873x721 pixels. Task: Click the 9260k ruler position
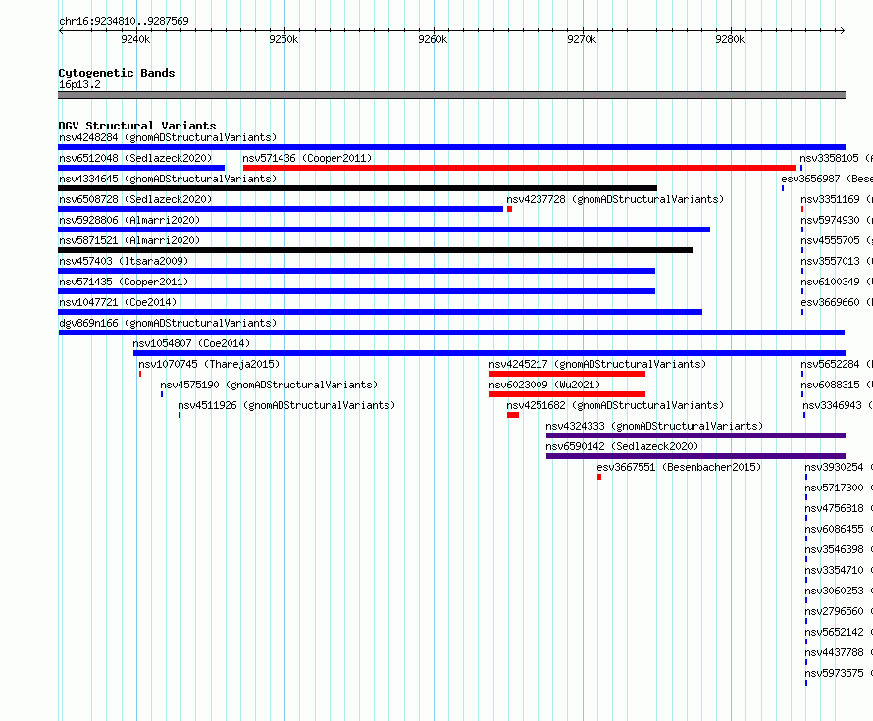point(433,39)
